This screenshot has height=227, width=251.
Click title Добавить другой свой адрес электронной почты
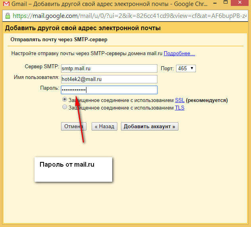pos(83,28)
